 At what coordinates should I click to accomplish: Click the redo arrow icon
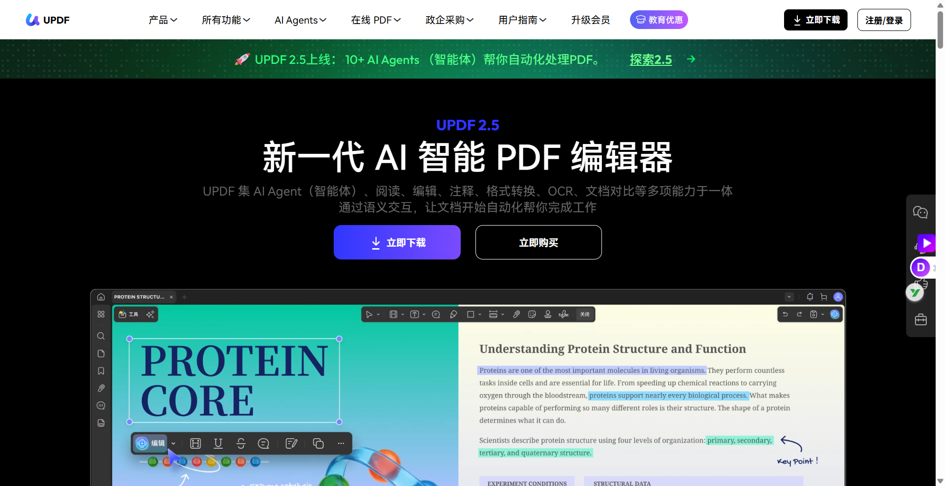[x=799, y=314]
